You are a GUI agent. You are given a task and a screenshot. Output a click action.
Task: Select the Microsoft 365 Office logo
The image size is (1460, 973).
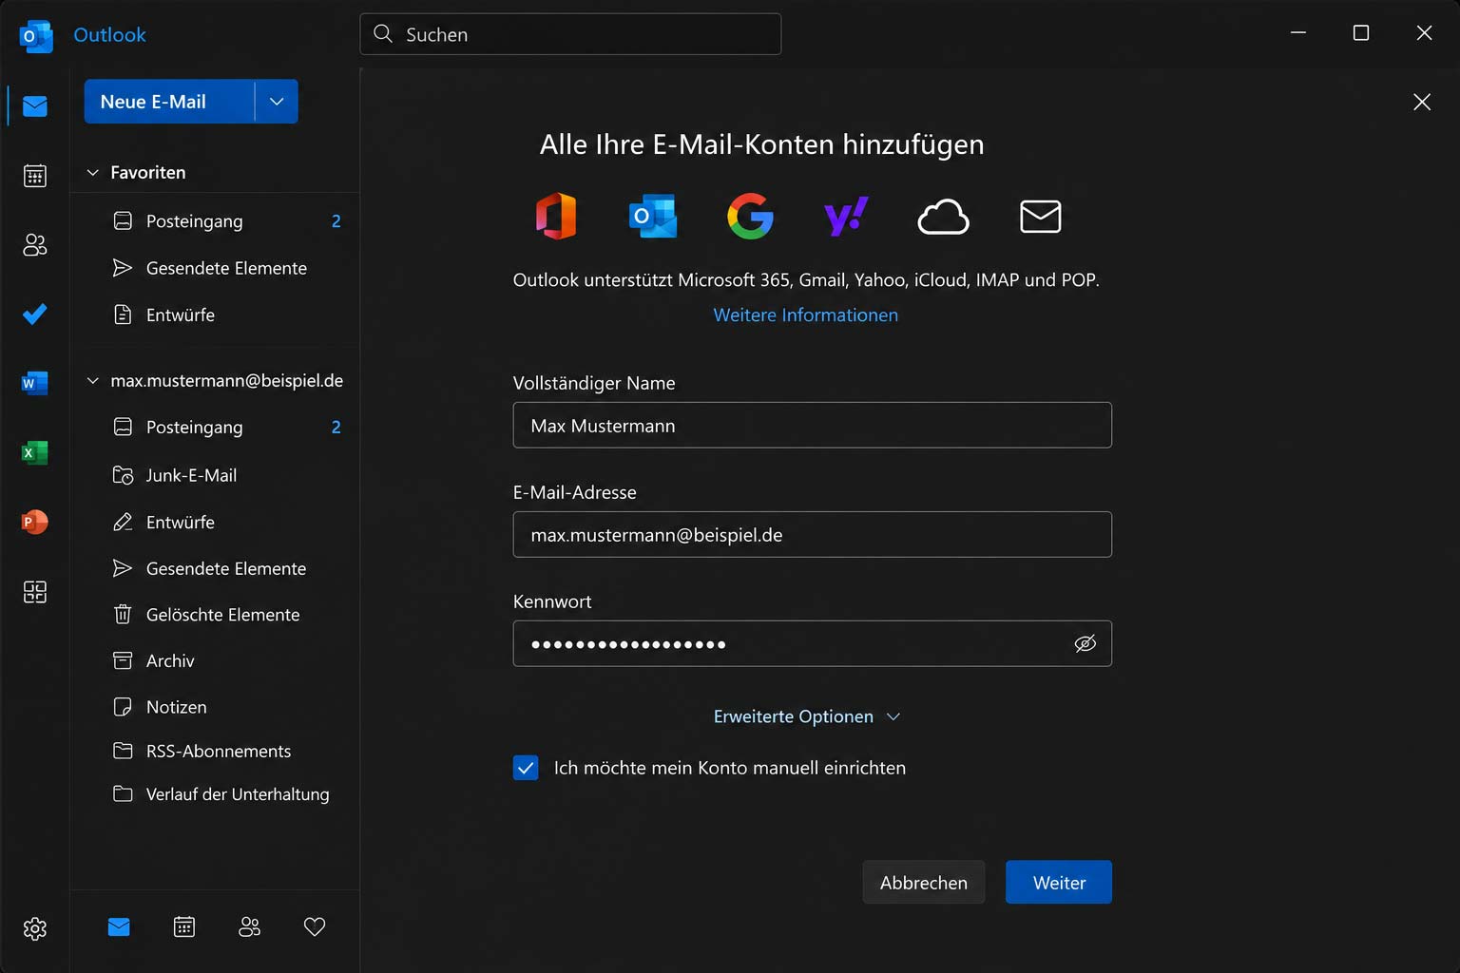[556, 216]
